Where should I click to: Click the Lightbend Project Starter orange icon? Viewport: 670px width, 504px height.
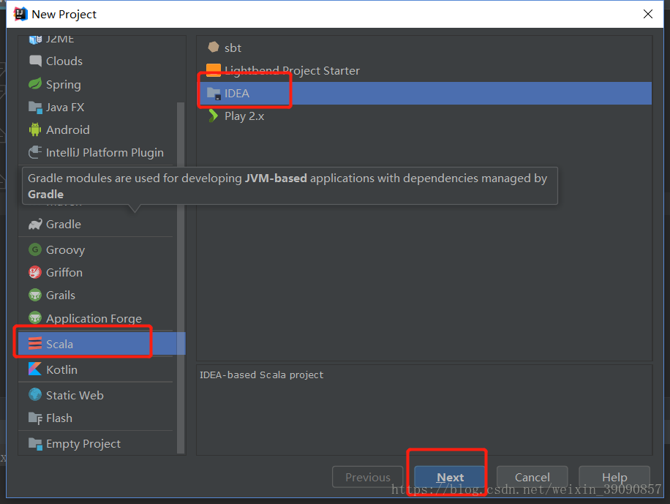tap(214, 69)
